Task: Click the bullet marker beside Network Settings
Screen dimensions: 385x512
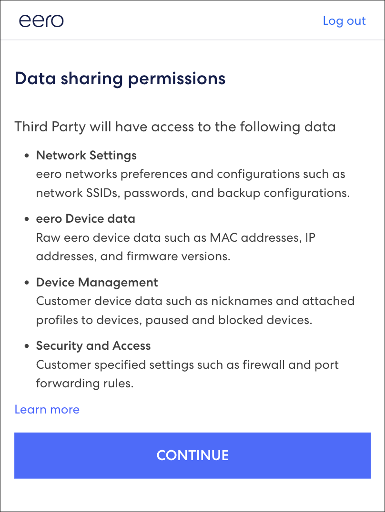Action: click(x=27, y=156)
